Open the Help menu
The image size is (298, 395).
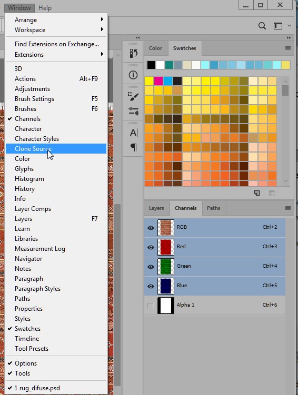pyautogui.click(x=45, y=8)
